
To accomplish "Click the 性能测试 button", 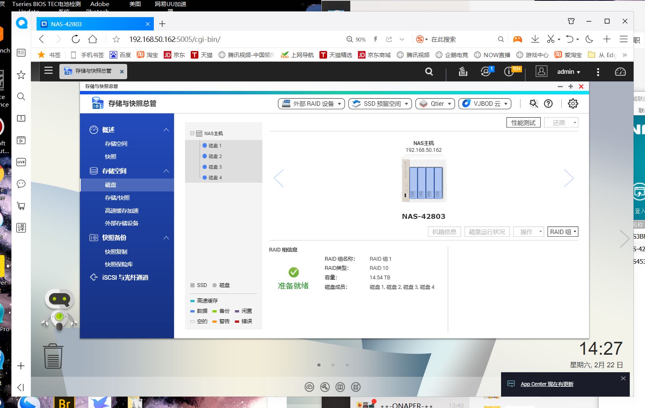I will click(523, 123).
